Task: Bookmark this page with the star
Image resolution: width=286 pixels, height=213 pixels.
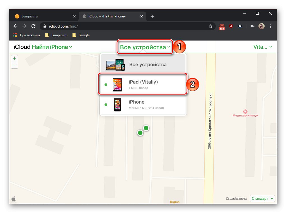Action: (x=211, y=26)
